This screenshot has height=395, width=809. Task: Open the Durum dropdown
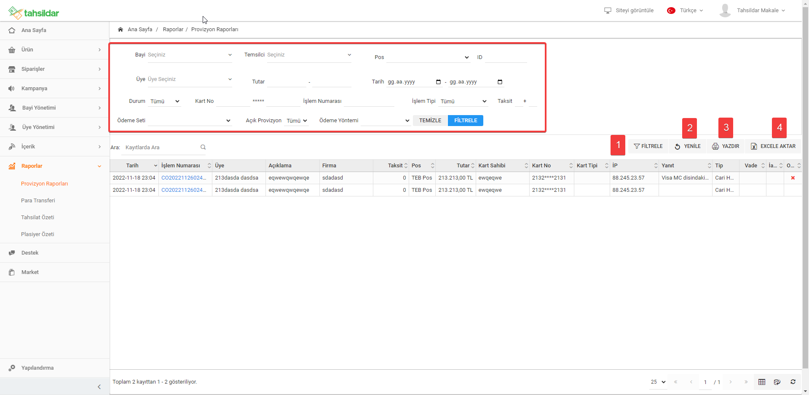[x=164, y=101]
